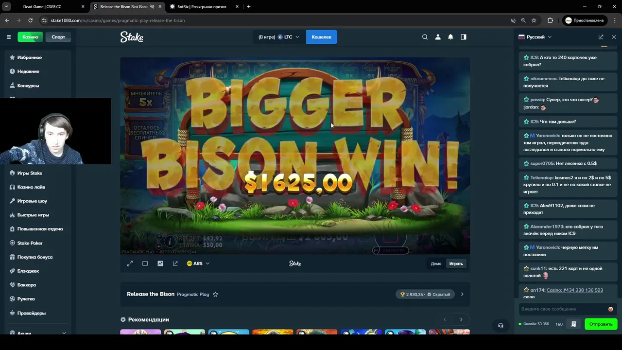Close the Release the Bison tab

click(160, 7)
